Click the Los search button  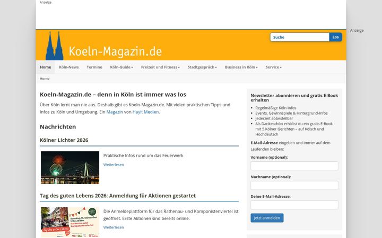pos(335,37)
